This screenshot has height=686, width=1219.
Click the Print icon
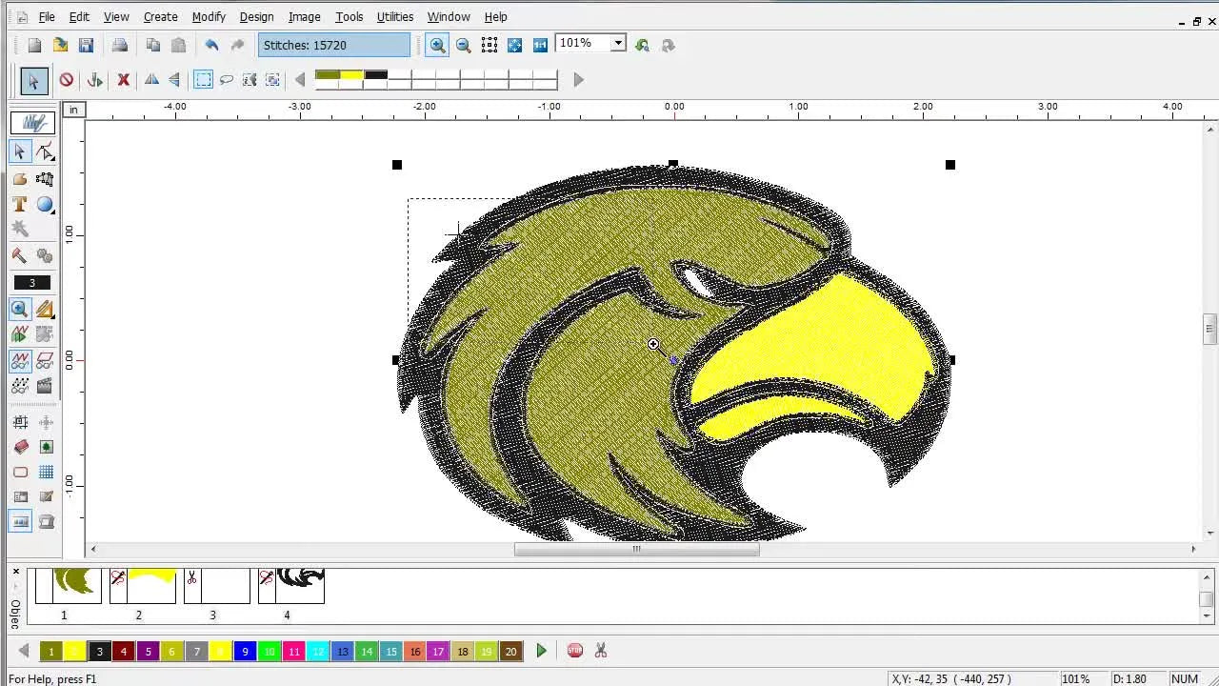click(x=120, y=45)
